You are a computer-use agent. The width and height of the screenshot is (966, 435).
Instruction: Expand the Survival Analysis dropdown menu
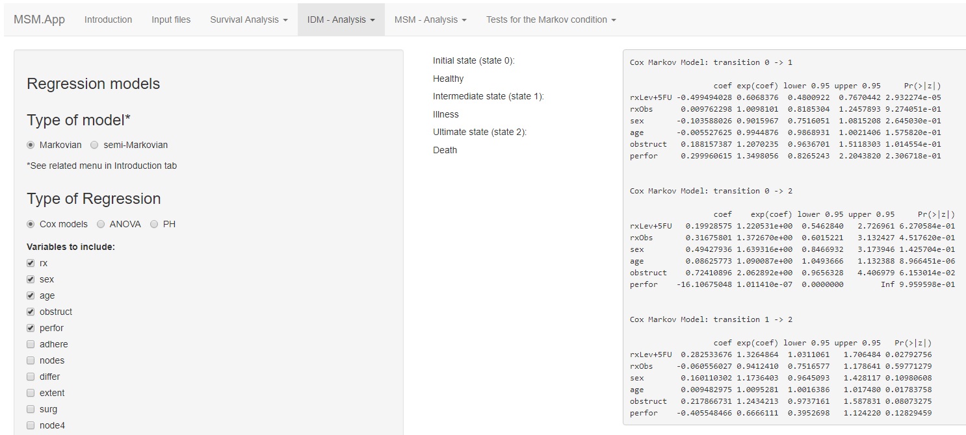249,19
